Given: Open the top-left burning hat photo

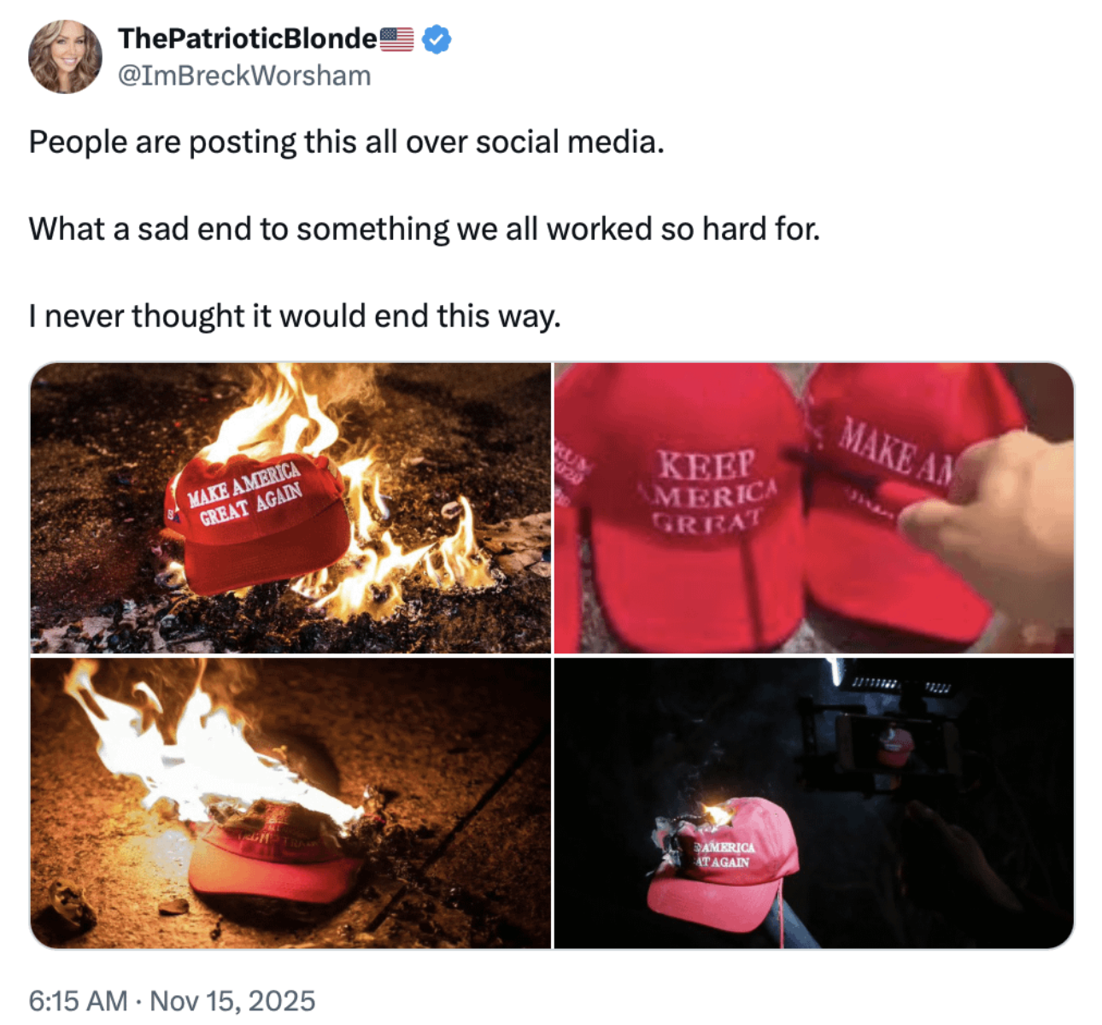Looking at the screenshot, I should click(x=290, y=508).
